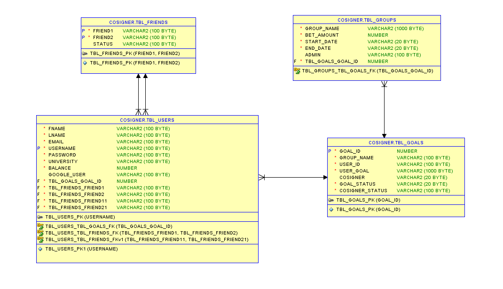The width and height of the screenshot is (503, 289).
Task: Click the relationship line between TBL_USERS and TBL_GOALS
Action: pyautogui.click(x=293, y=177)
